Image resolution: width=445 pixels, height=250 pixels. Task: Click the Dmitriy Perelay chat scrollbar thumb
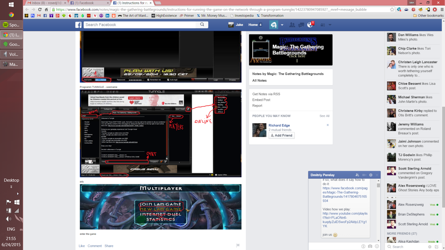pos(379,185)
